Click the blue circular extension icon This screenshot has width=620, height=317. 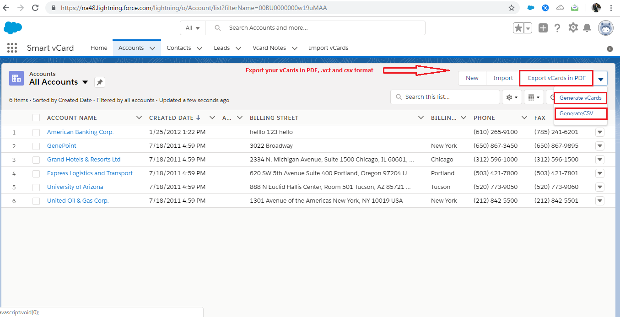coord(545,8)
